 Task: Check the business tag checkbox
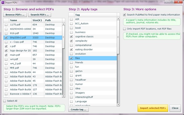[x=71, y=32]
